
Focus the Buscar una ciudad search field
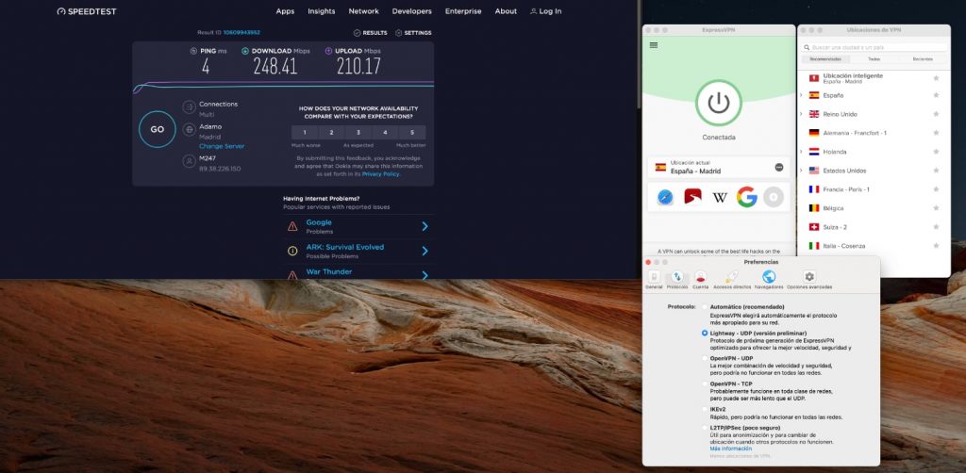(874, 47)
